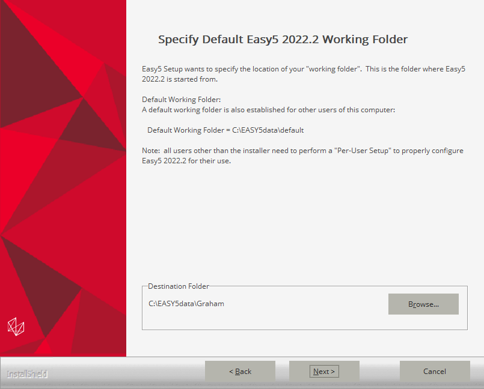The image size is (484, 389).
Task: Click the Browse... button
Action: [423, 304]
